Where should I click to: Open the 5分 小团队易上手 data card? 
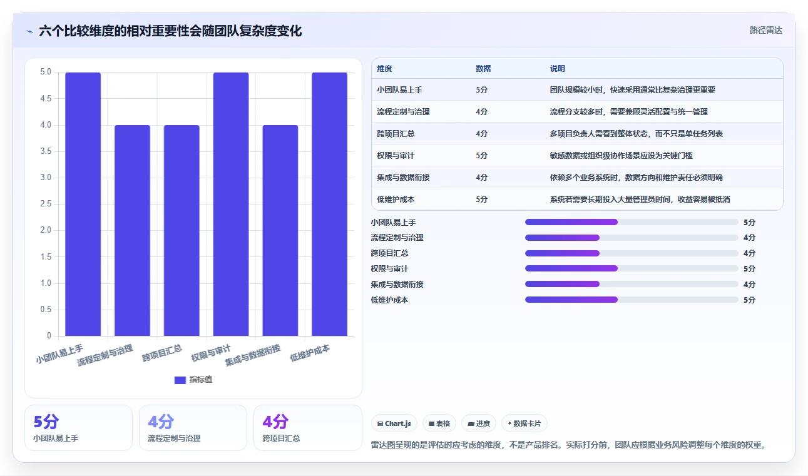click(78, 428)
